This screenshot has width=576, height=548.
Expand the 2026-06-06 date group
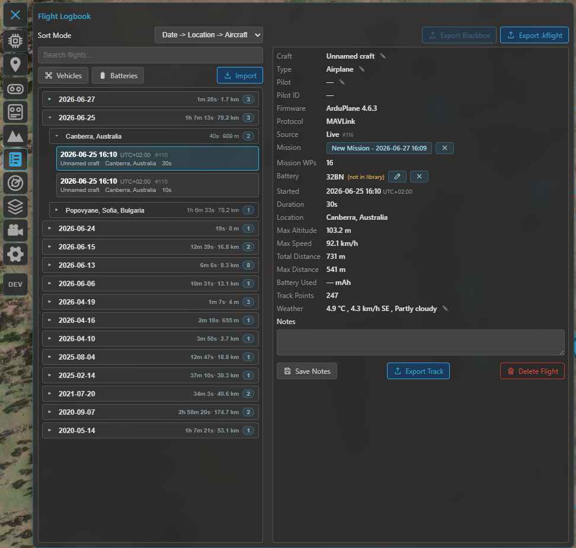click(x=151, y=284)
